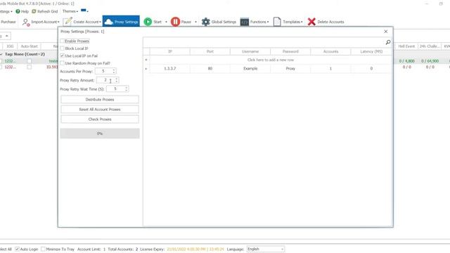The width and height of the screenshot is (450, 253).
Task: Select the 1.3.3.7 IP cell
Action: pos(170,69)
